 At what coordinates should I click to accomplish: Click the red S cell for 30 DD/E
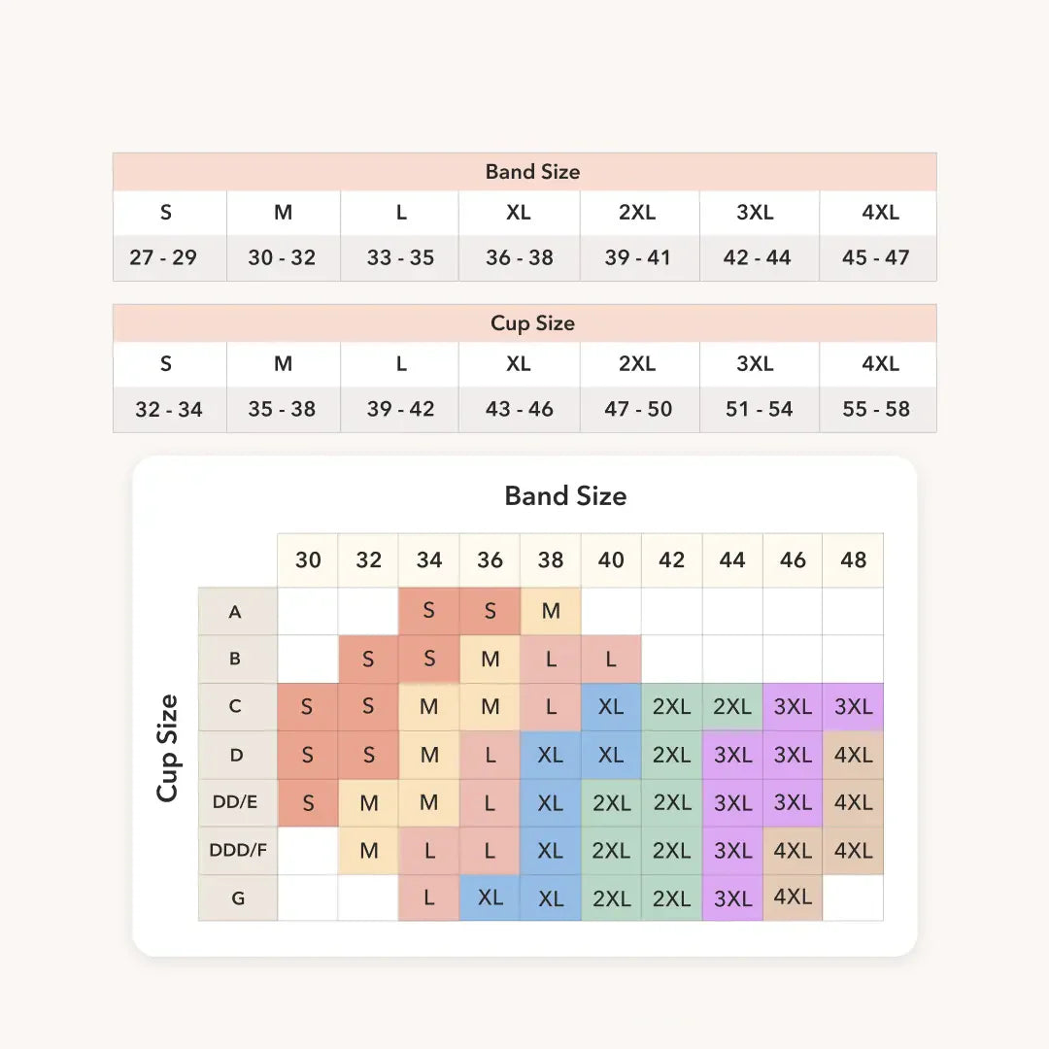coord(308,803)
